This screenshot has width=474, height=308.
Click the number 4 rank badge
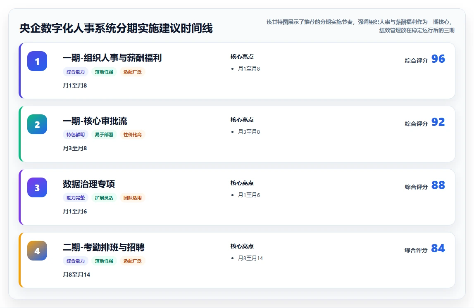coord(37,251)
